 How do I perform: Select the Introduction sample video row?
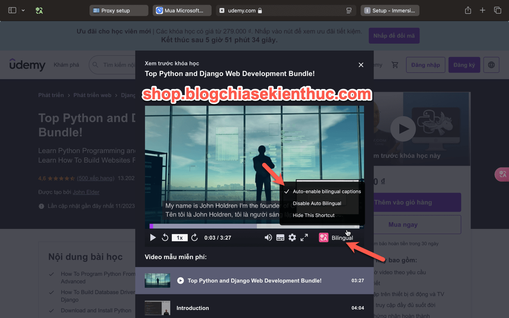pos(255,308)
